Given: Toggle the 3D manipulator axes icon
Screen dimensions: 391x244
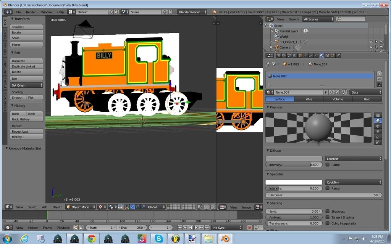Looking at the screenshot, I should click(127, 207).
